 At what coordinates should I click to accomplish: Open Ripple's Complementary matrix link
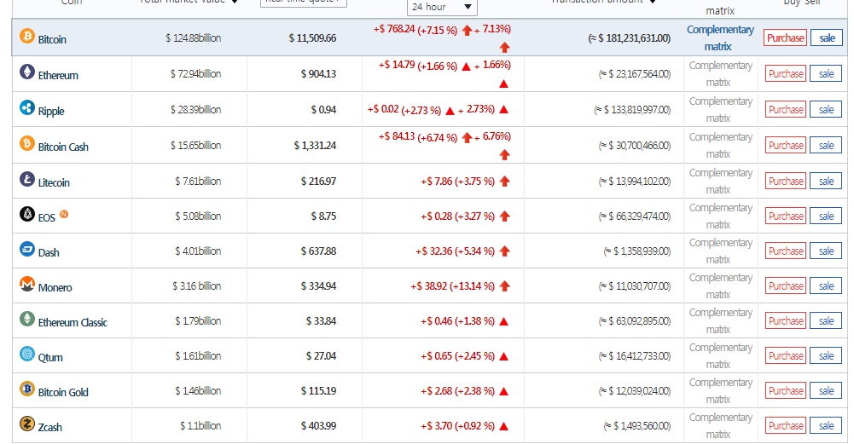point(720,109)
